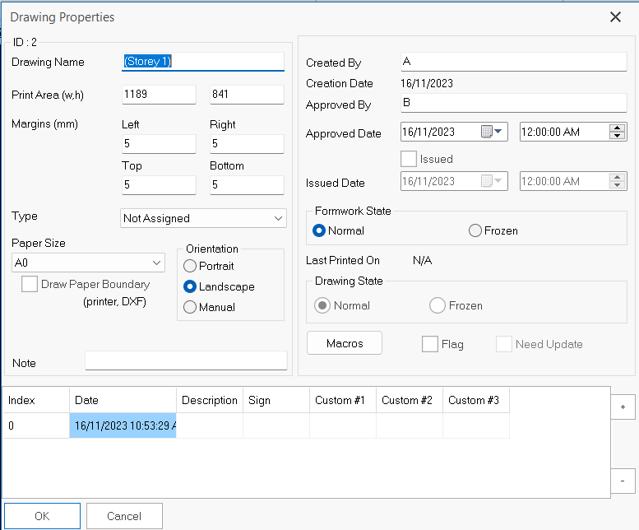Set Formwork State to Frozen
The image size is (639, 530).
pyautogui.click(x=475, y=231)
